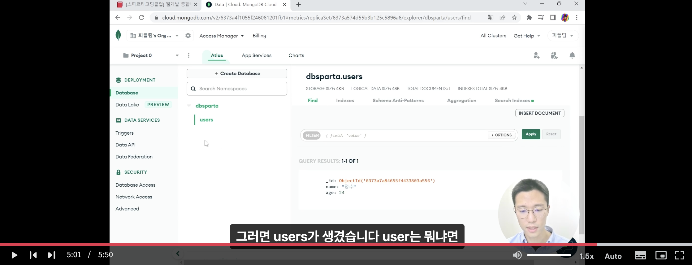Click the browser address bar

(x=316, y=18)
